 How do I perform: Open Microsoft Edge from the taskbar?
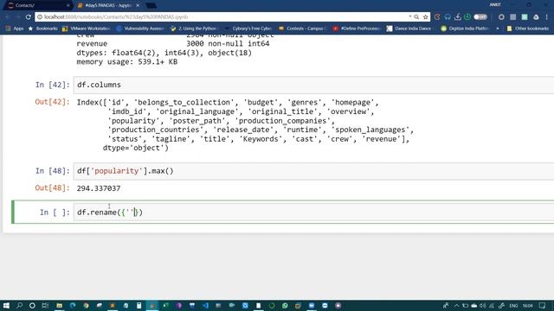[73, 305]
